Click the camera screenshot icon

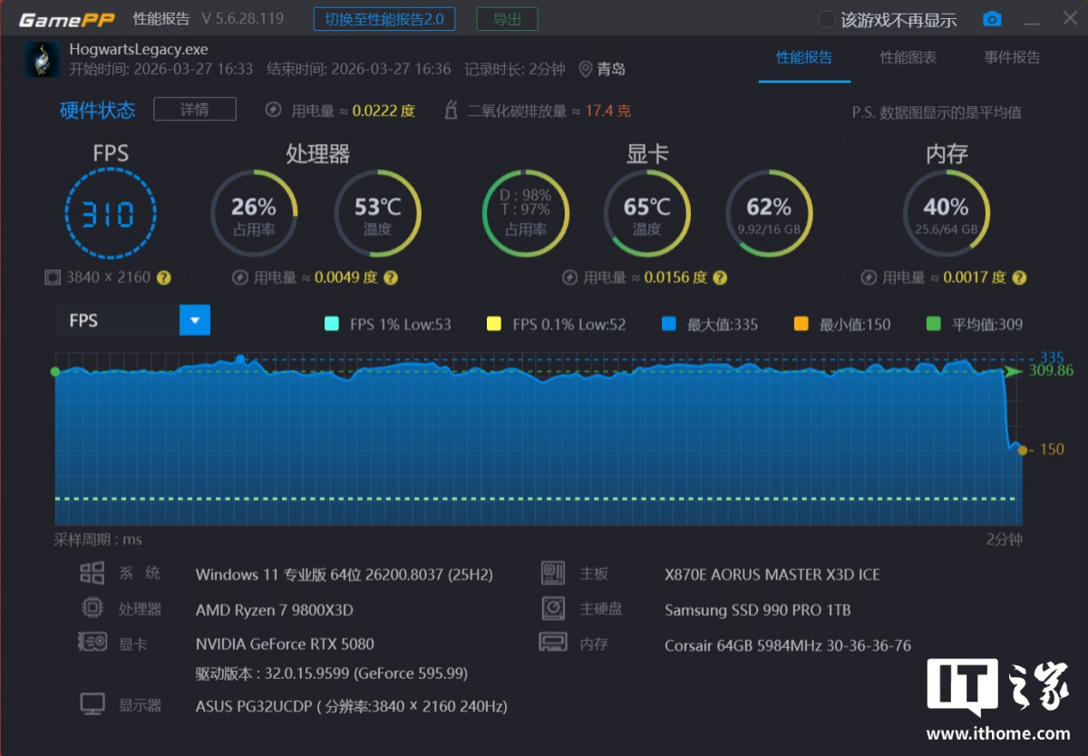coord(992,19)
